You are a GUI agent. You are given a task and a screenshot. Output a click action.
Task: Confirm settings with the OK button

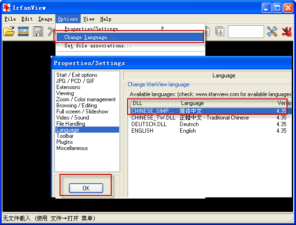click(86, 188)
